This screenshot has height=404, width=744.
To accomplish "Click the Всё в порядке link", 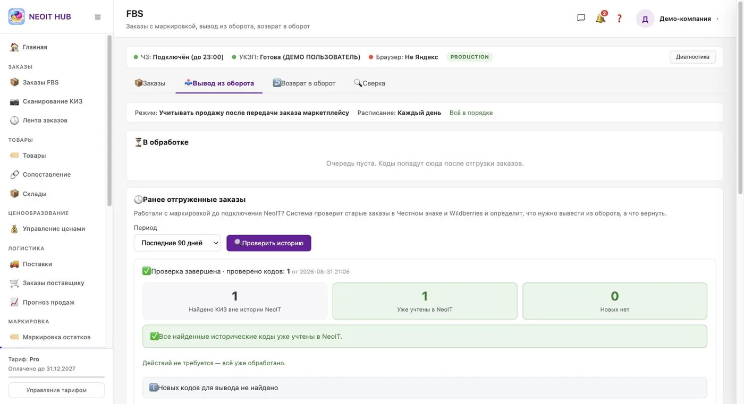I will pyautogui.click(x=471, y=113).
